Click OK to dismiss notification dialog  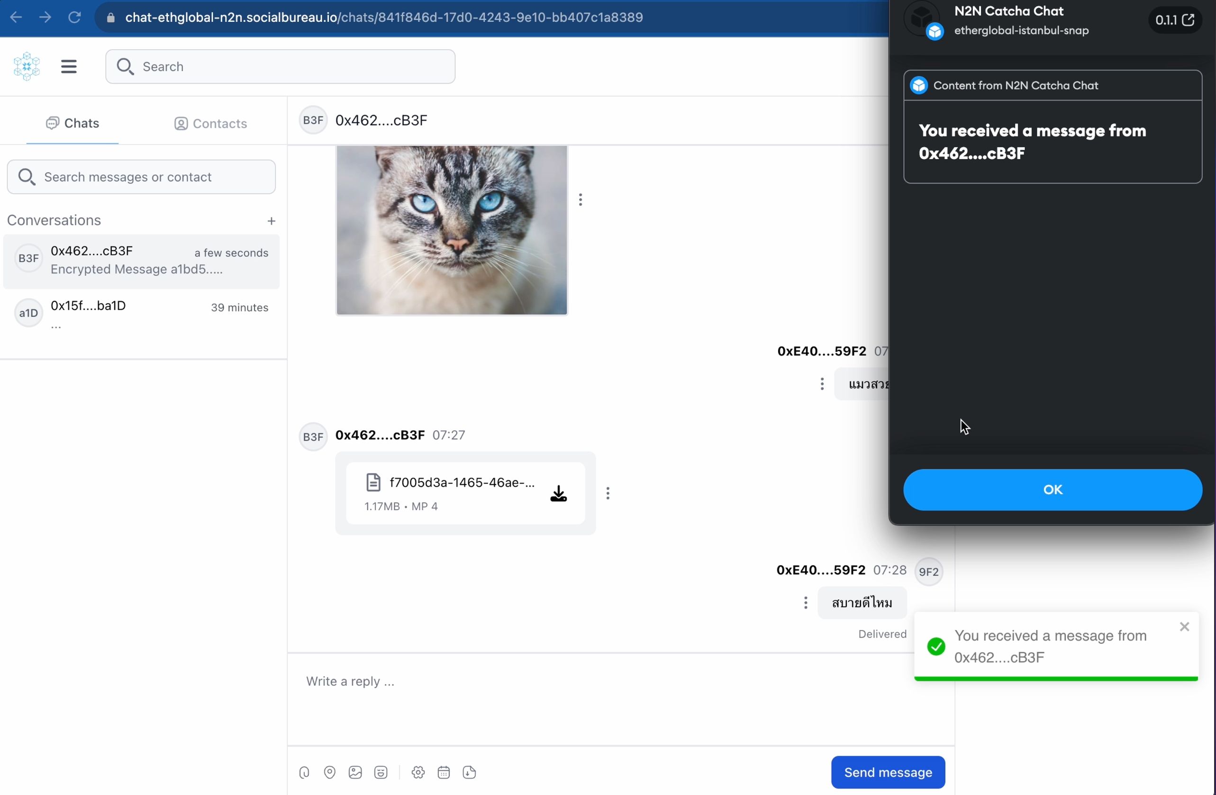click(x=1053, y=489)
